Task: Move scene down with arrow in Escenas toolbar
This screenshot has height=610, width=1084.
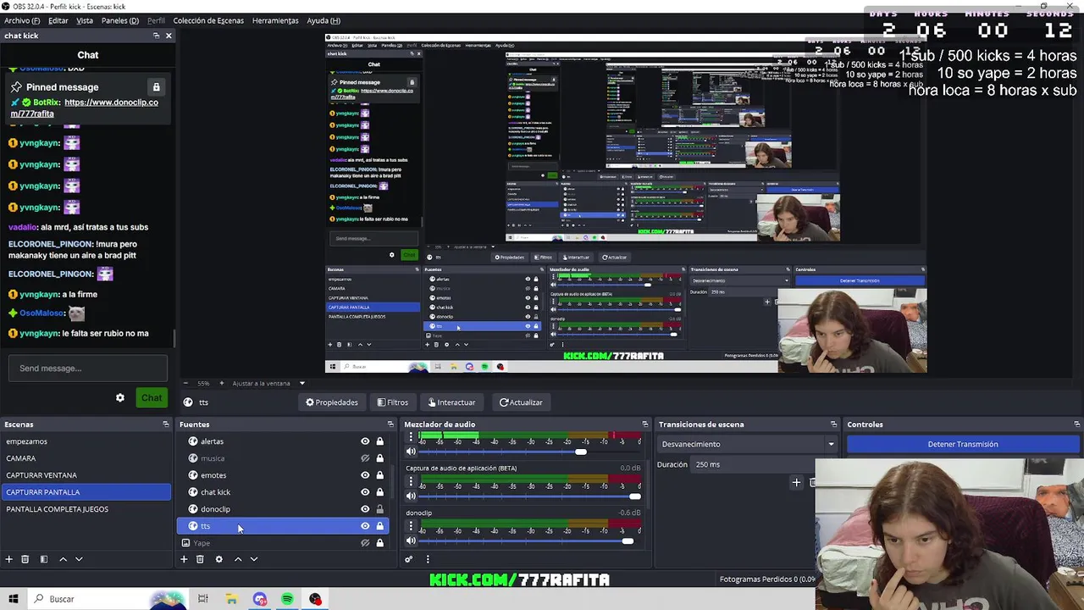Action: 79,559
